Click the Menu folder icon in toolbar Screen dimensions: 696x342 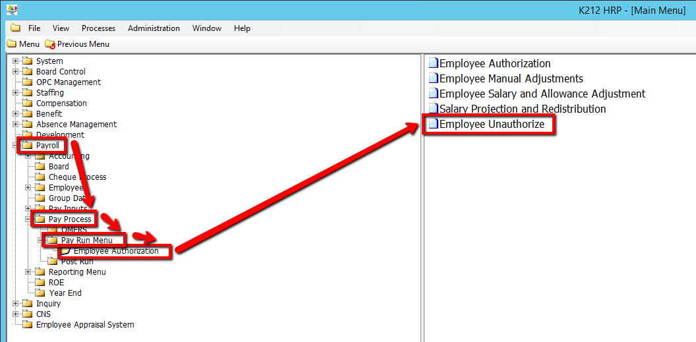[11, 44]
